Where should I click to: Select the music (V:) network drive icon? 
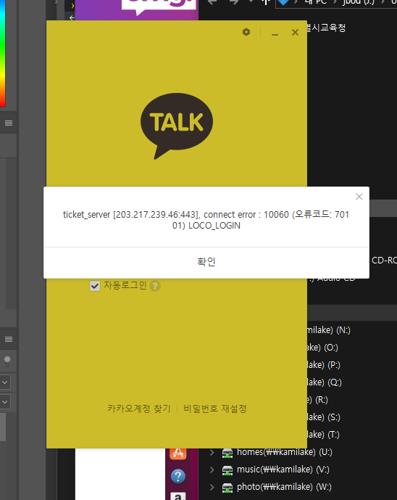227,470
